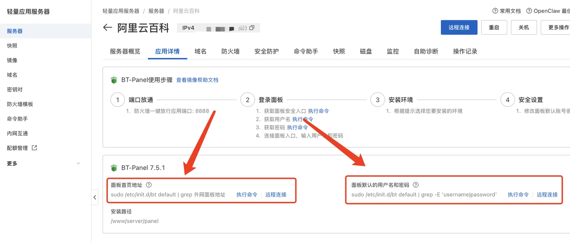
Task: Open the 磁盘 tab
Action: tap(366, 52)
